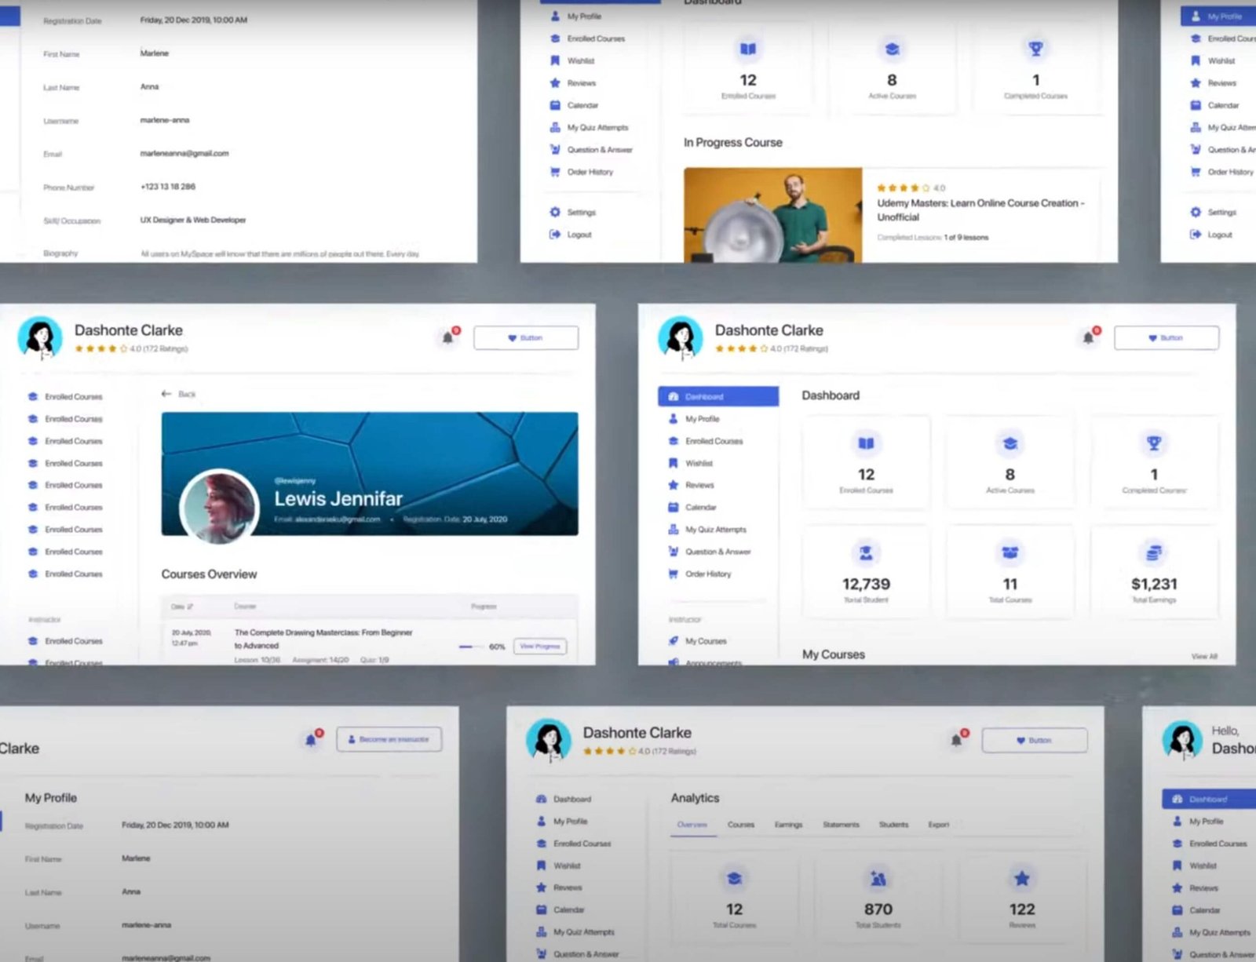Click the Date column sort icon in Courses Overview
Screen dimensions: 1256x962
(x=190, y=607)
